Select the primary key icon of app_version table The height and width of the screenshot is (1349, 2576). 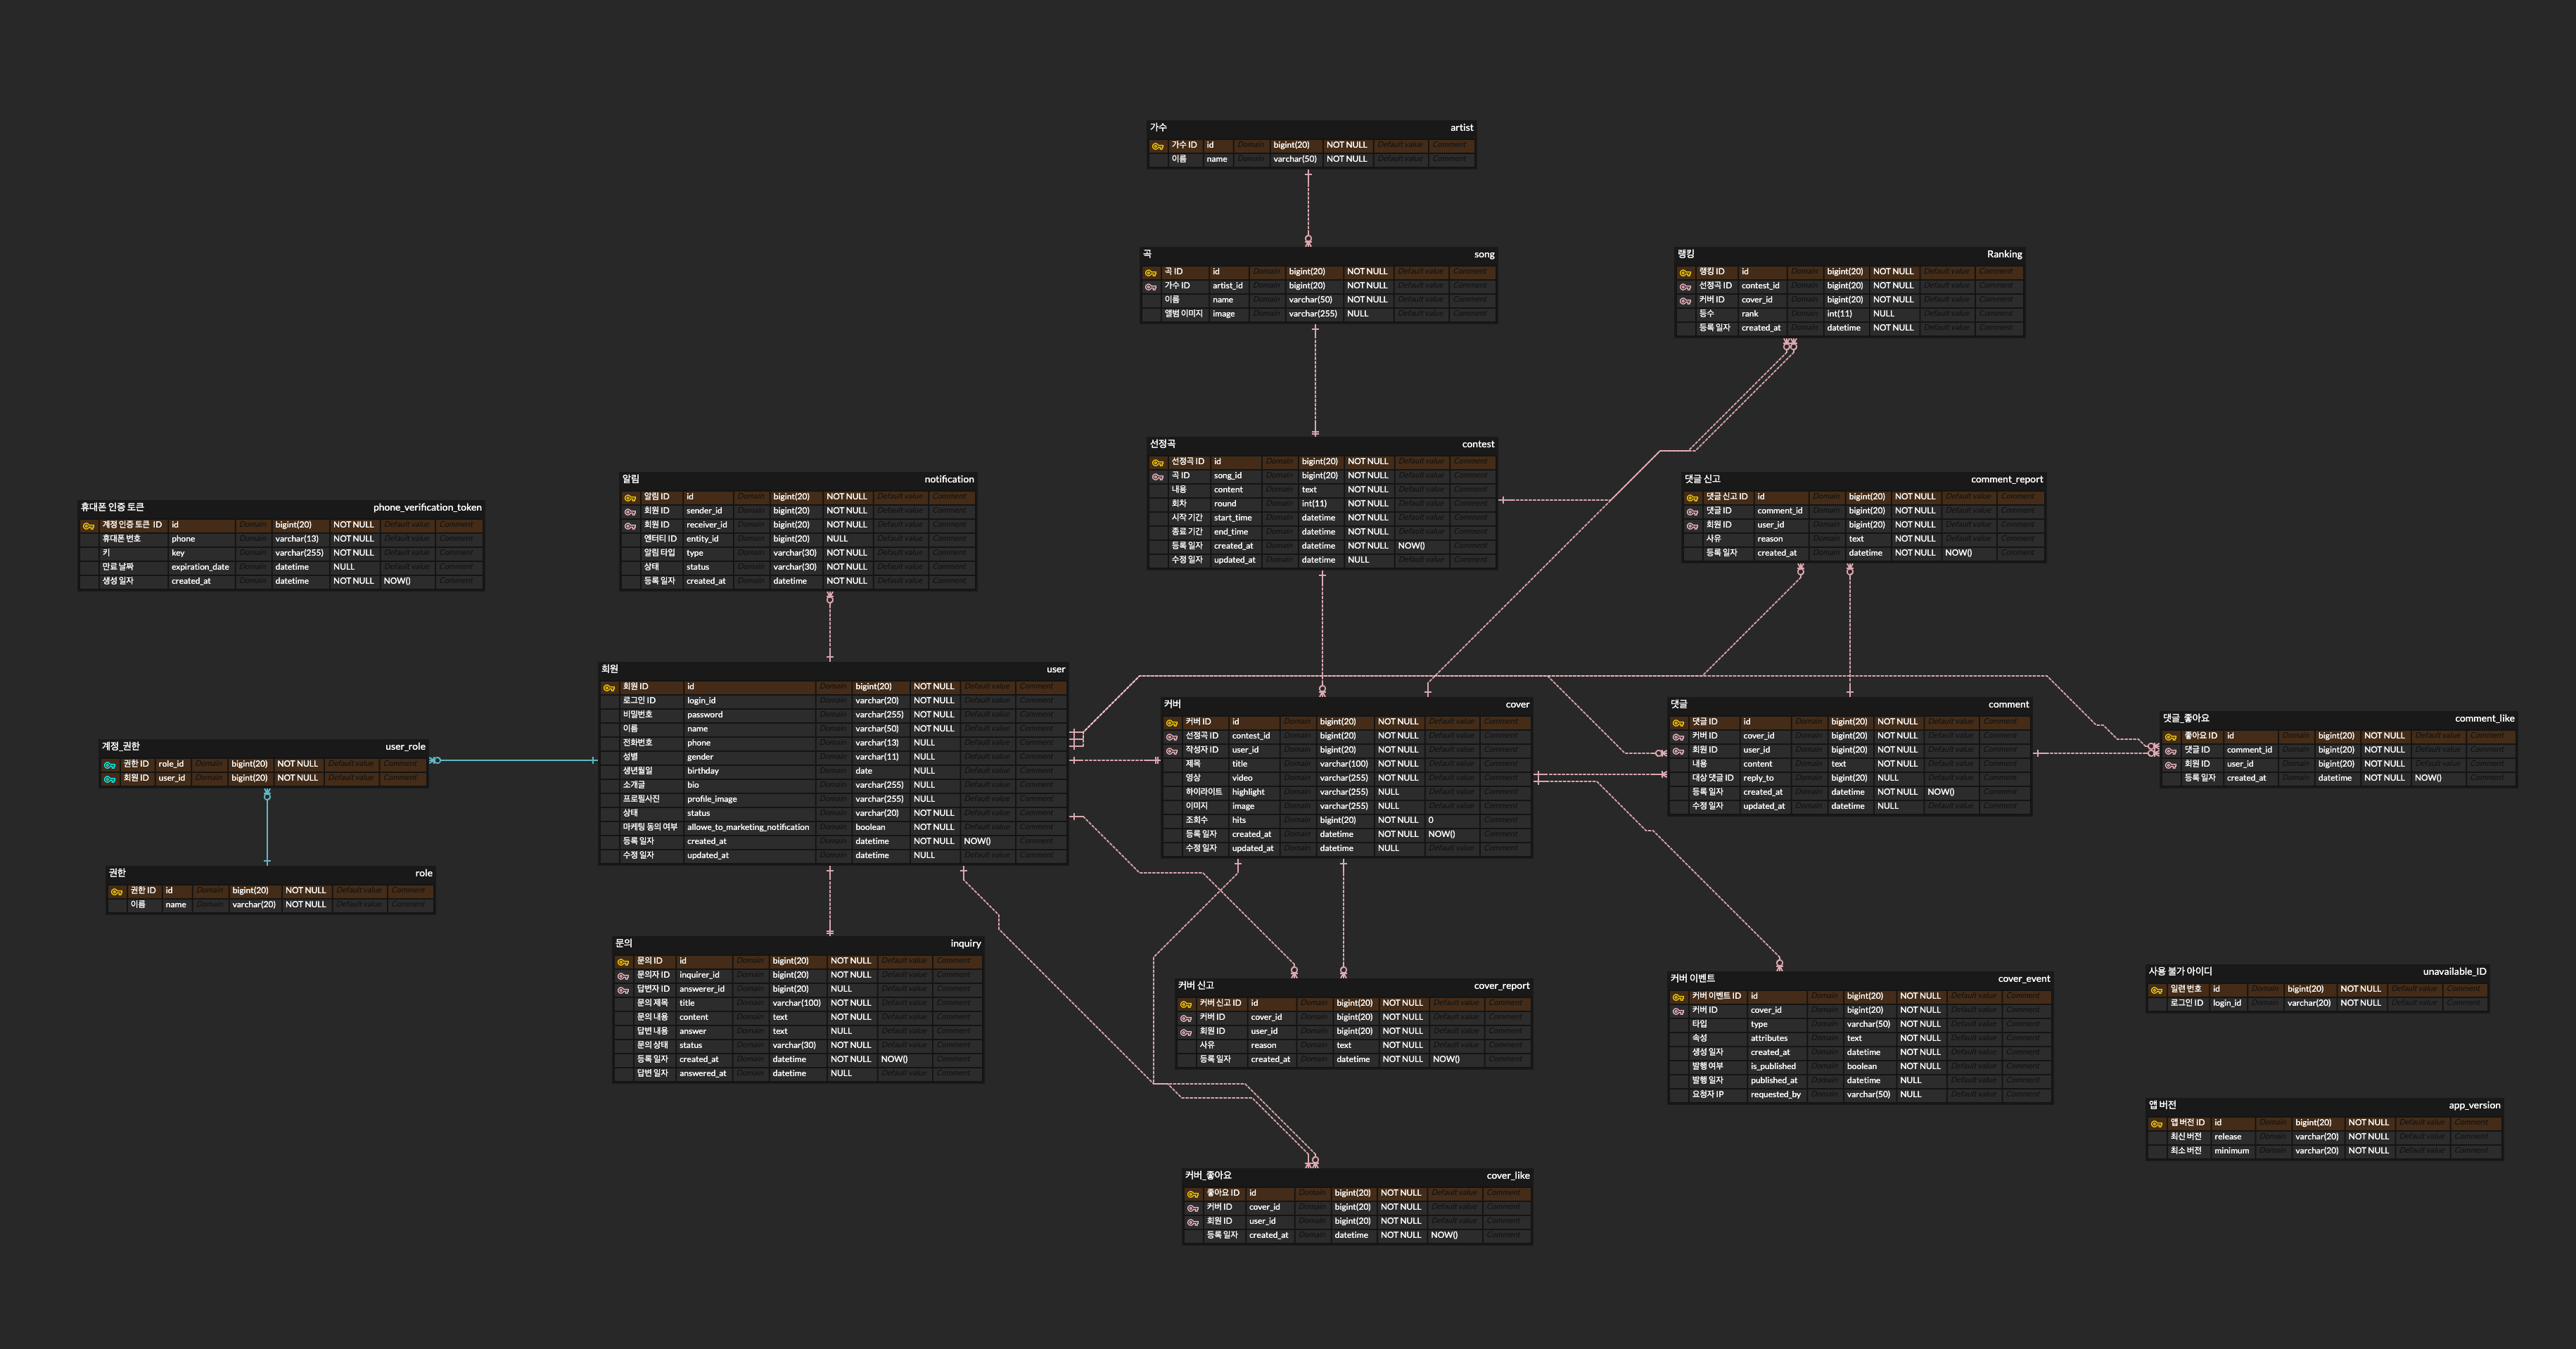coord(2156,1124)
